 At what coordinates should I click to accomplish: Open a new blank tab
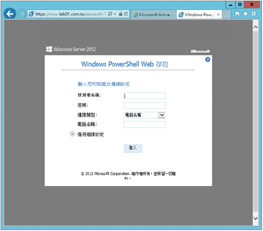pos(226,15)
